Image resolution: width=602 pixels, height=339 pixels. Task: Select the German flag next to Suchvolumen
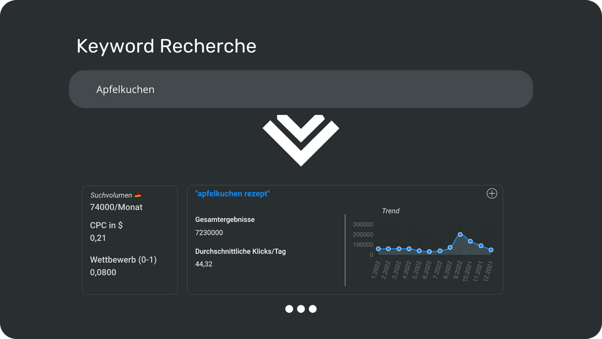click(x=138, y=195)
